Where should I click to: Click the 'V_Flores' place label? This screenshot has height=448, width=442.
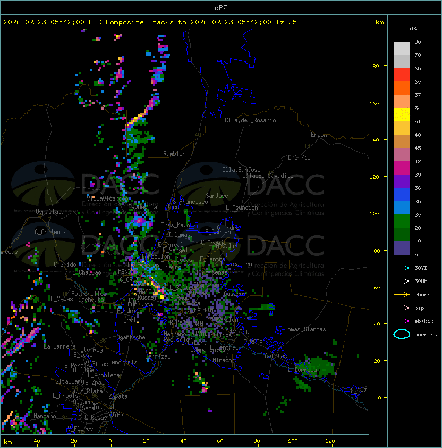[x=80, y=429]
